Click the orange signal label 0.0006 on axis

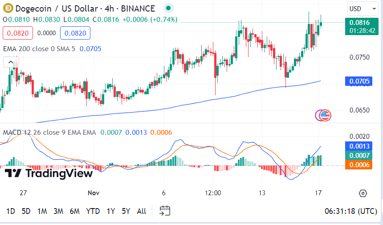pyautogui.click(x=359, y=165)
